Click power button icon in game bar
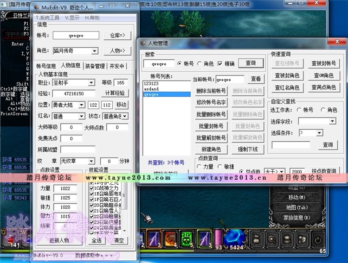The width and height of the screenshot is (348, 263). (x=318, y=239)
